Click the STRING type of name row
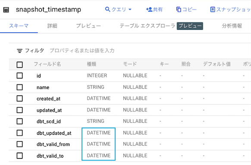The width and height of the screenshot is (251, 165). tap(95, 87)
